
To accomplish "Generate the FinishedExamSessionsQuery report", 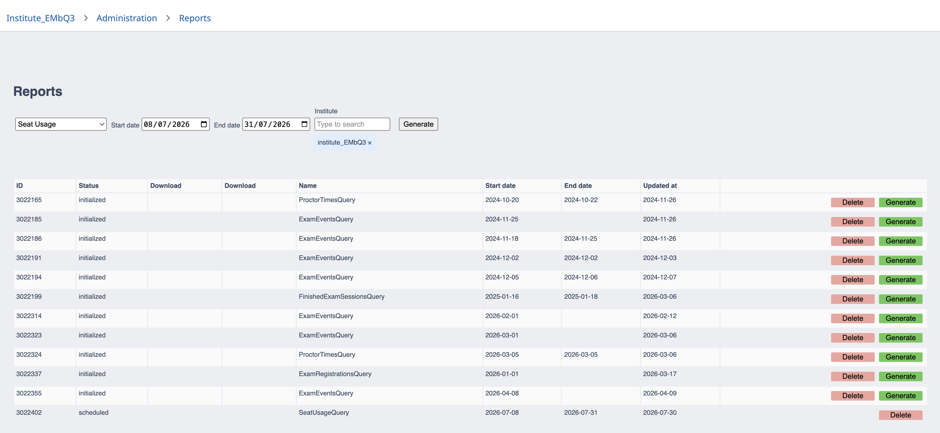I will pyautogui.click(x=900, y=299).
